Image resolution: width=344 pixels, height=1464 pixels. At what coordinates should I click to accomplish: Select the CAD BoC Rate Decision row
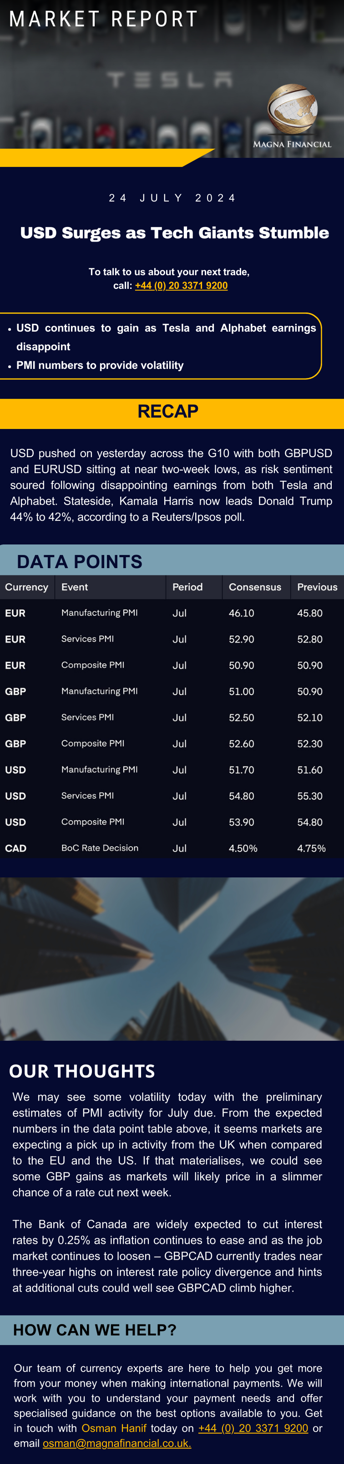point(172,848)
